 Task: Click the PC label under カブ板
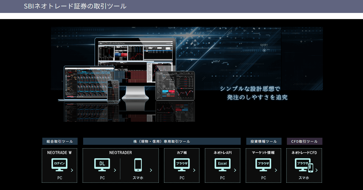(x=182, y=178)
